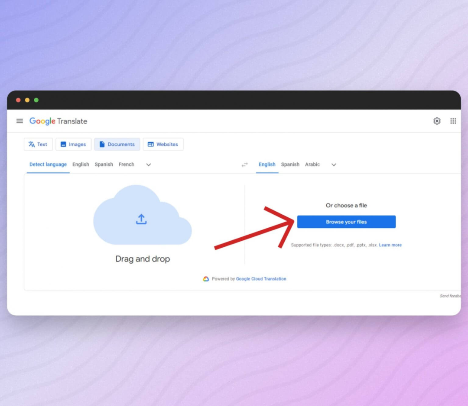Select Detect language as source
The height and width of the screenshot is (406, 468).
[48, 164]
